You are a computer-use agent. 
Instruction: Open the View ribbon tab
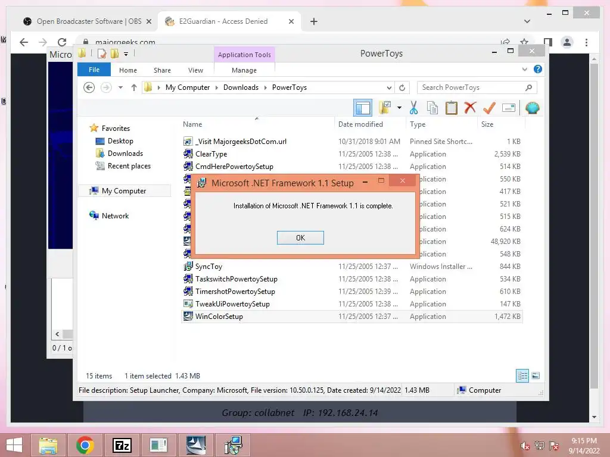tap(195, 70)
